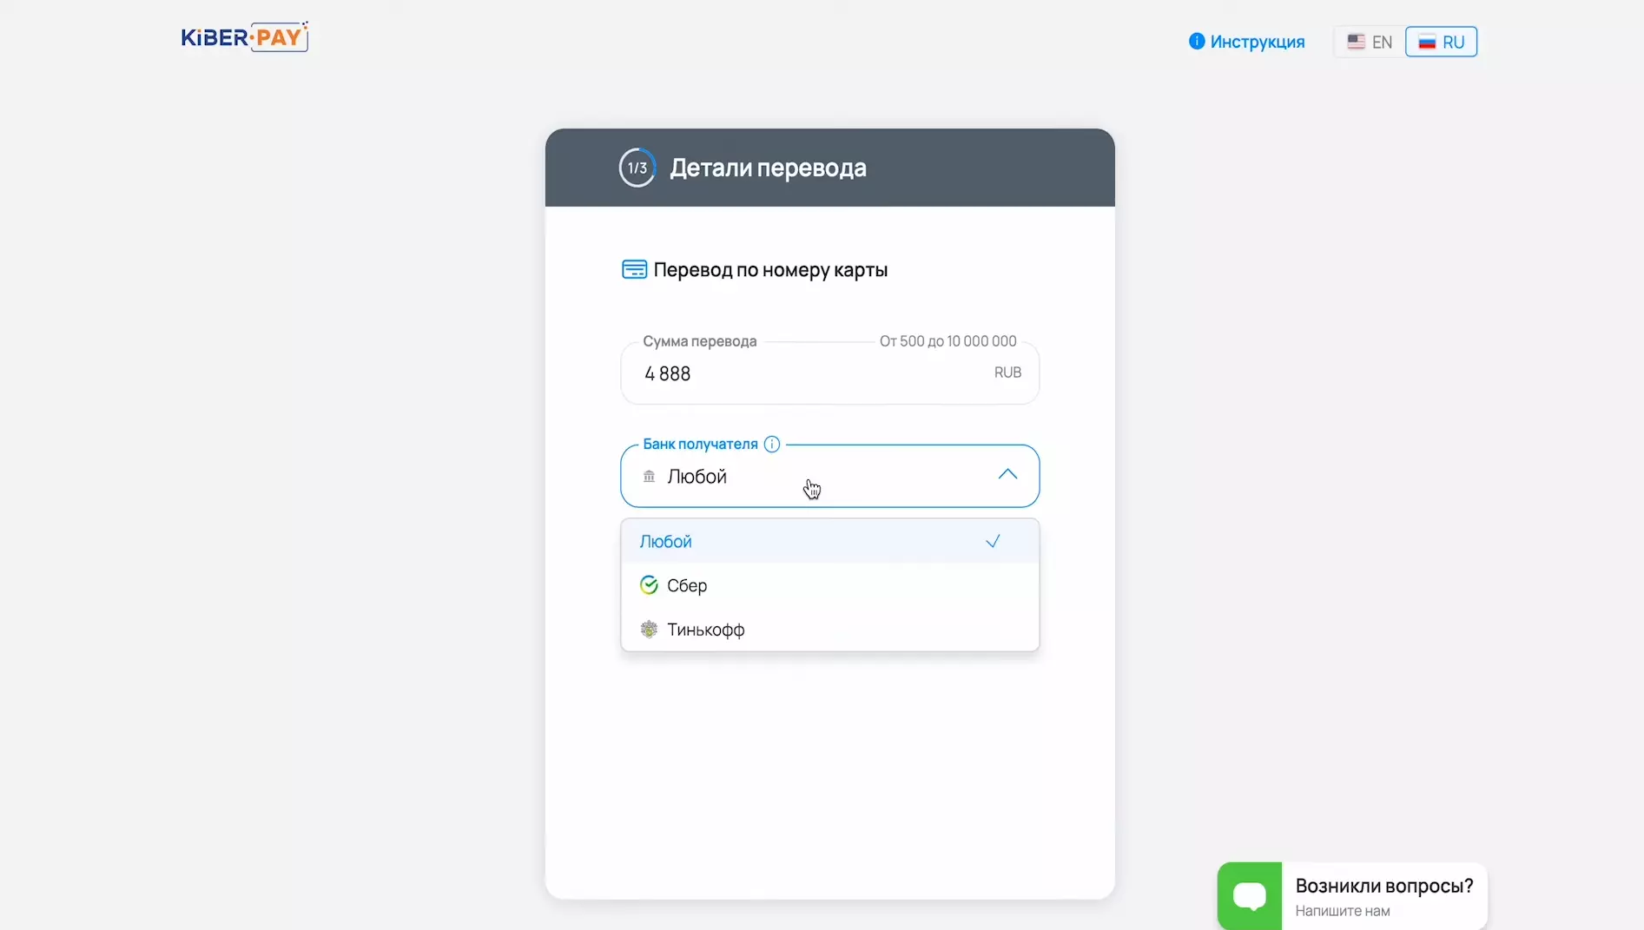Click the От 500 до 10 000 000 limit text
This screenshot has width=1644, height=930.
pos(947,341)
